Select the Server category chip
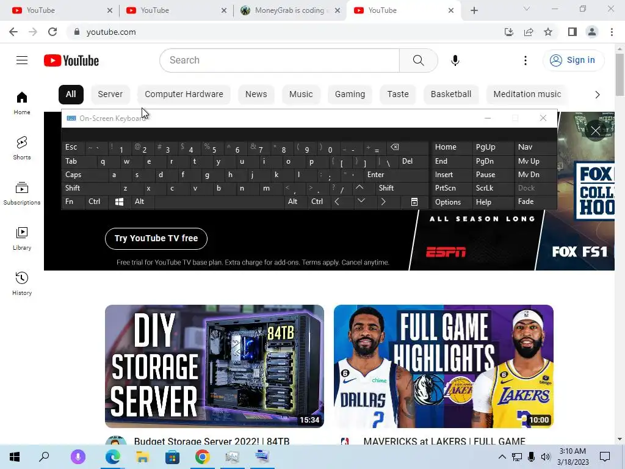This screenshot has height=469, width=625. pyautogui.click(x=110, y=94)
